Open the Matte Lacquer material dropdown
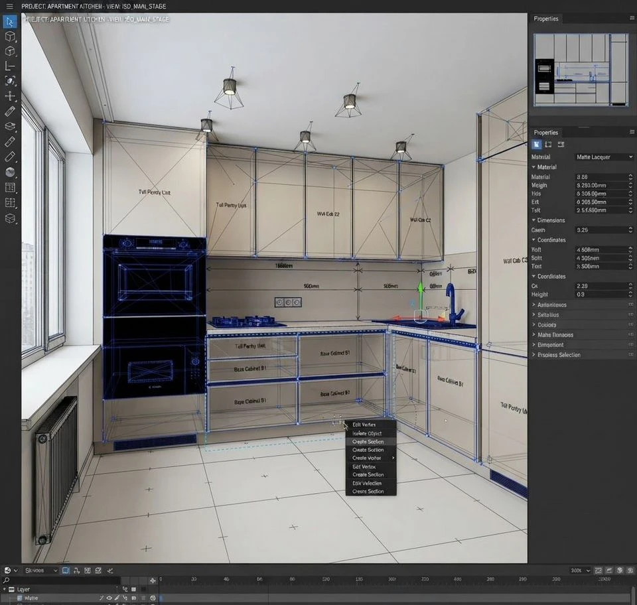The width and height of the screenshot is (637, 605). 604,157
